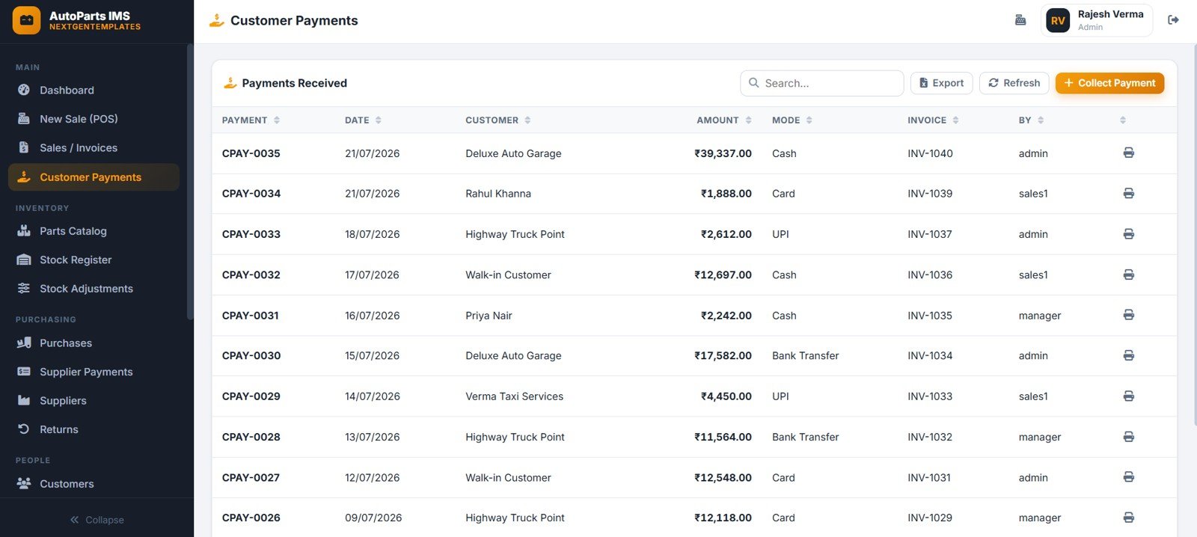Print receipt for CPAY-0031

pyautogui.click(x=1128, y=315)
